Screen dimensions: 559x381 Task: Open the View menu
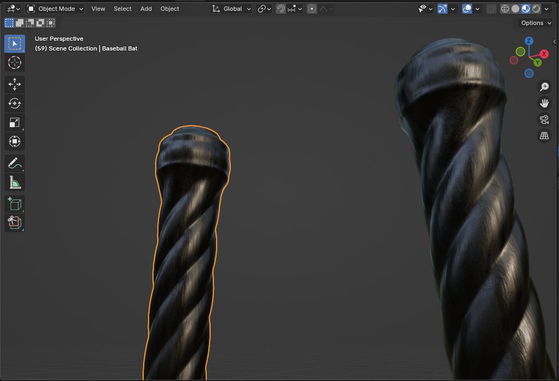click(97, 8)
